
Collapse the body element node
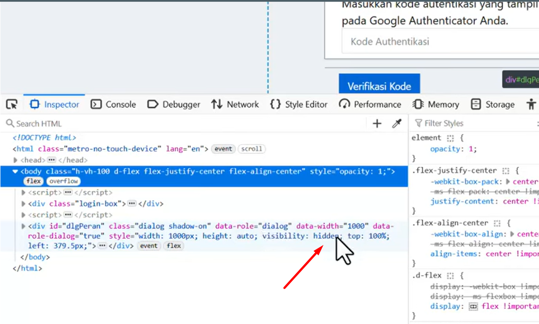pos(16,171)
